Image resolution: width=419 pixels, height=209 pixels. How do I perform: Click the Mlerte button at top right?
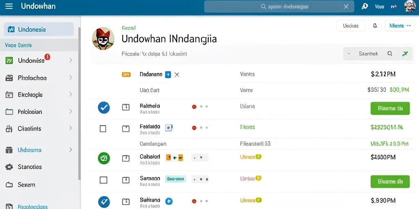point(399,26)
